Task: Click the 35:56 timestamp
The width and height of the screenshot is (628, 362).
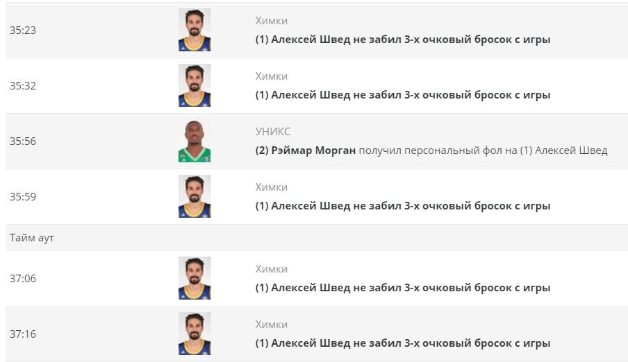Action: point(23,141)
